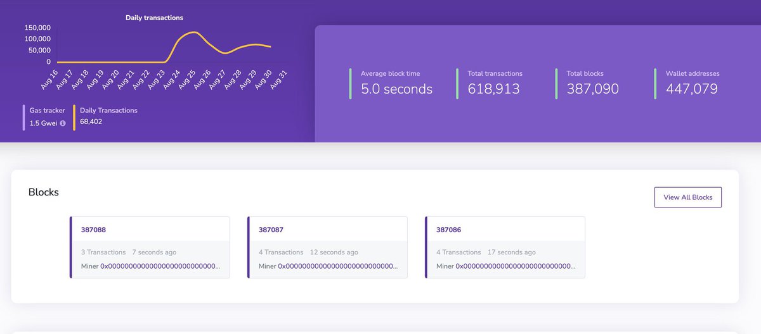
Task: Click the Average block time 5.0 seconds
Action: [396, 89]
